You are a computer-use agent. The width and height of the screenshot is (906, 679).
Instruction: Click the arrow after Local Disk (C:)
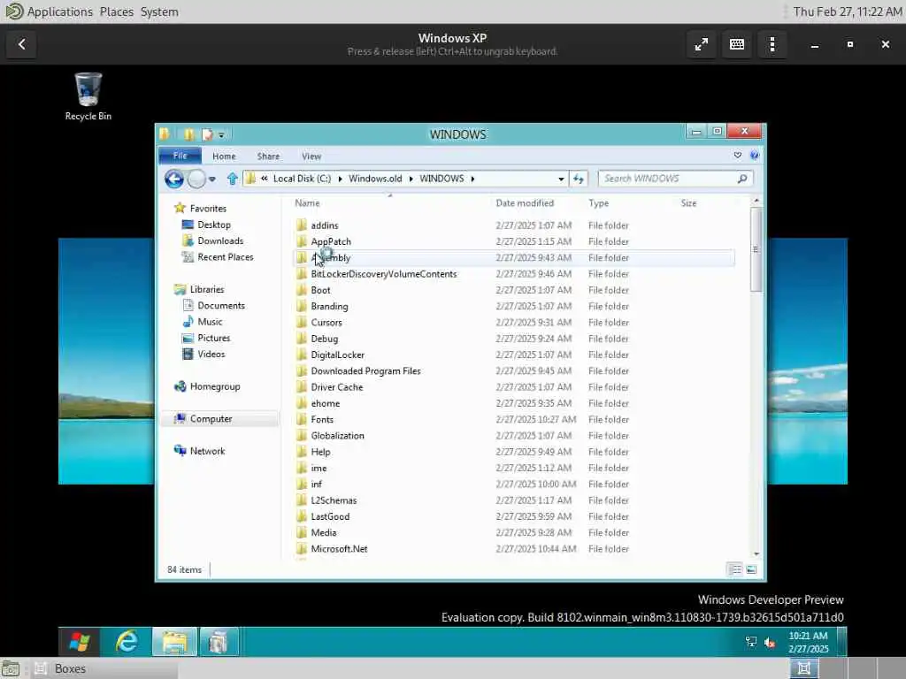pos(340,179)
